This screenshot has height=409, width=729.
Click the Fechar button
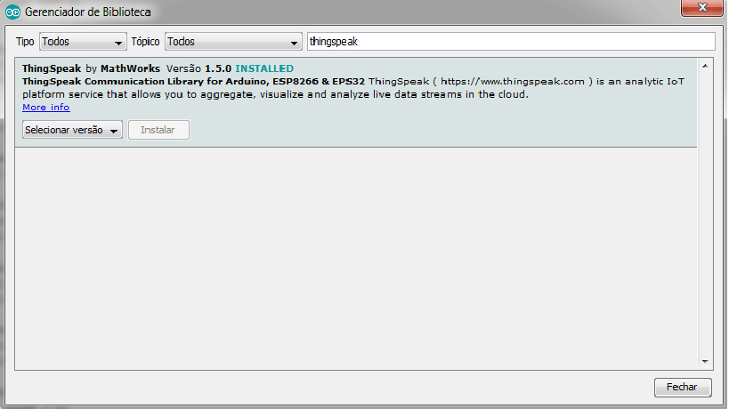point(683,387)
